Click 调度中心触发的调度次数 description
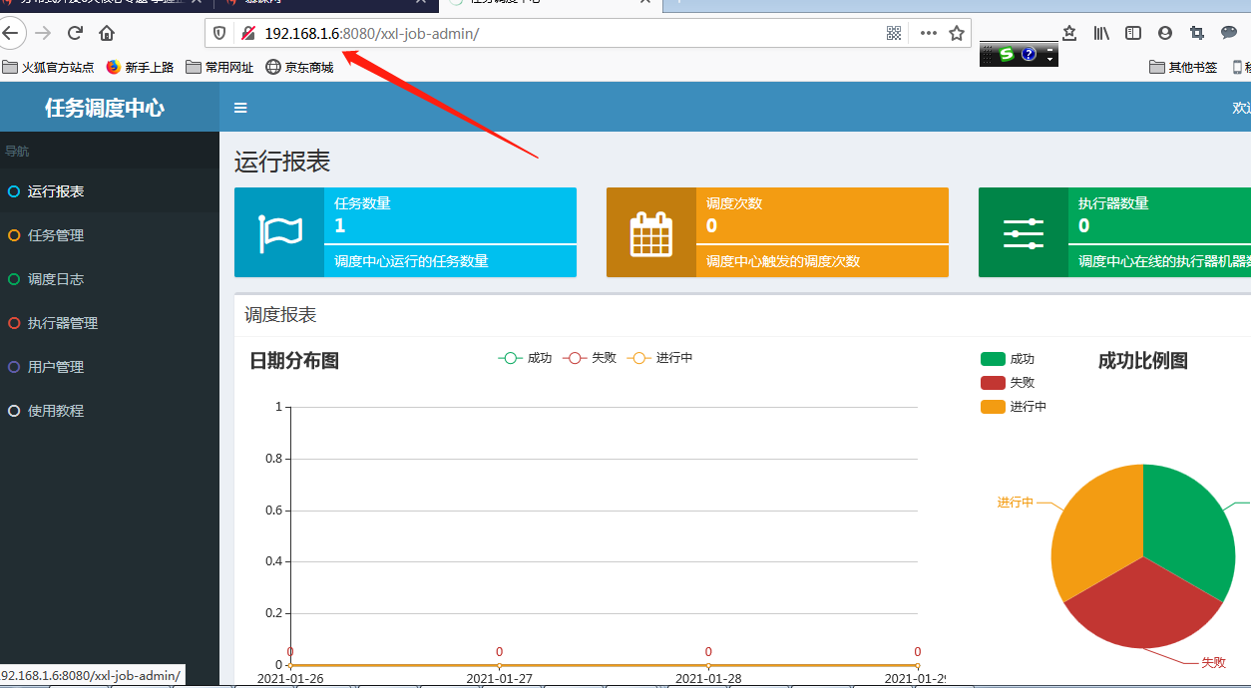1251x688 pixels. pyautogui.click(x=783, y=261)
